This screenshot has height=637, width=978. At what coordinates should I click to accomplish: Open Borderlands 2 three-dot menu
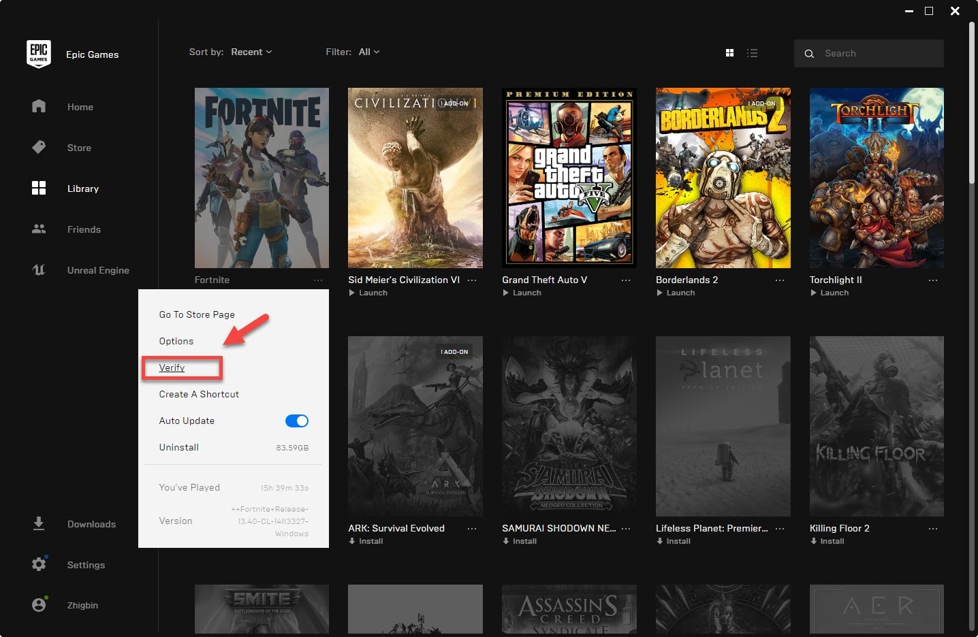tap(780, 280)
